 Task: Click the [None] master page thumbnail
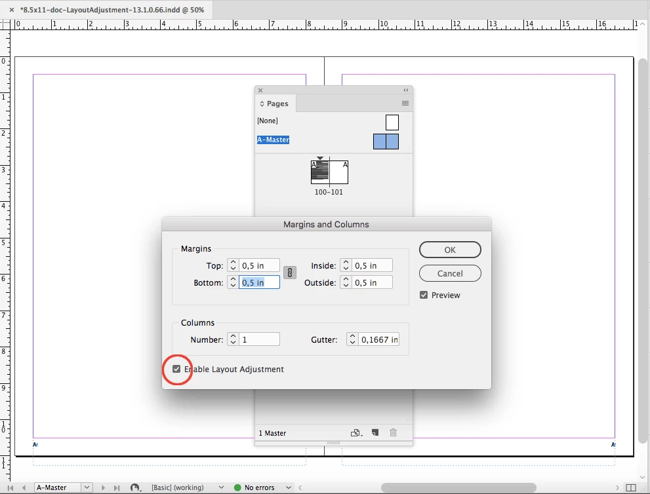tap(392, 123)
